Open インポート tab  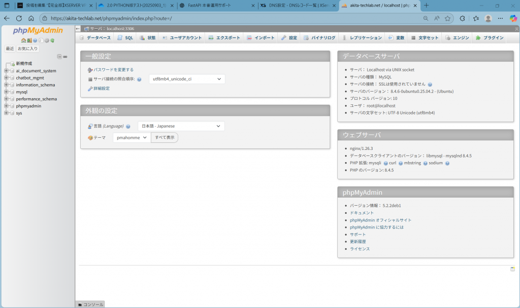tap(261, 37)
